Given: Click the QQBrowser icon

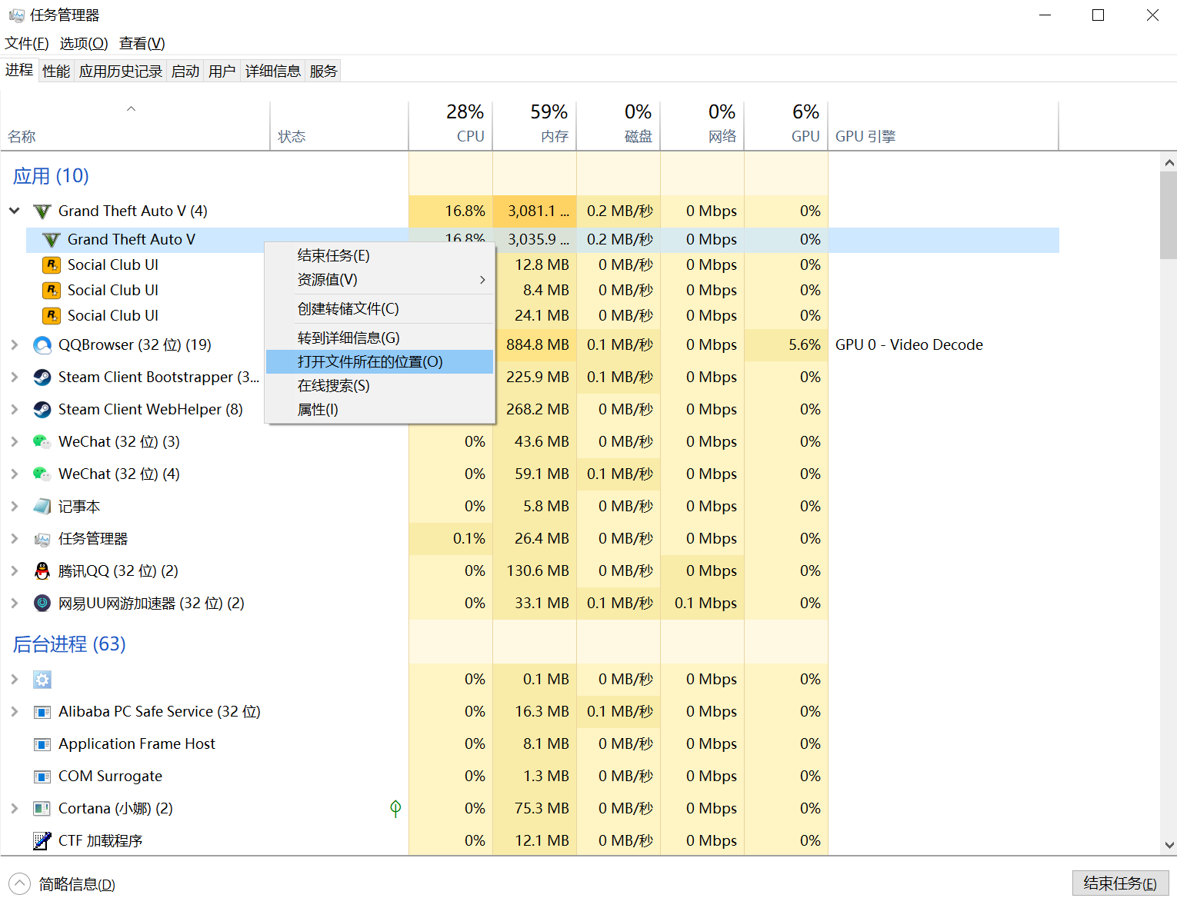Looking at the screenshot, I should (x=42, y=345).
